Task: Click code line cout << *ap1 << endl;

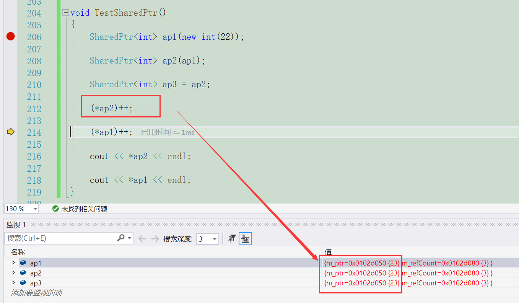Action: [x=140, y=180]
